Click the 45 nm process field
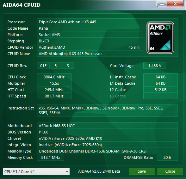 click(x=134, y=47)
